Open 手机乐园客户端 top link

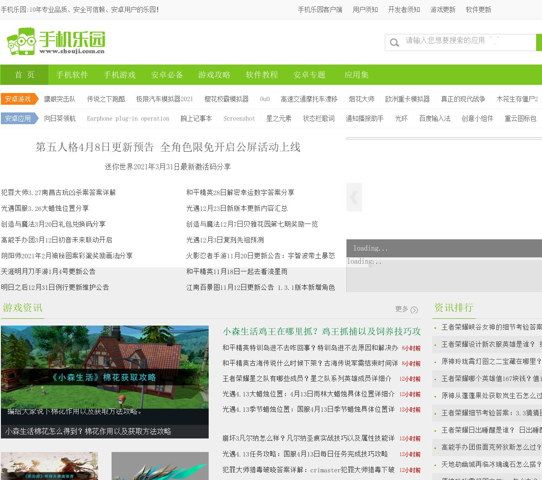tap(320, 9)
